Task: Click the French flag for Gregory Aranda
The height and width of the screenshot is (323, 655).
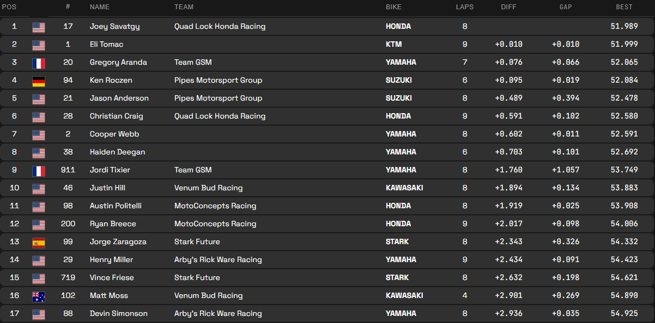Action: point(39,63)
